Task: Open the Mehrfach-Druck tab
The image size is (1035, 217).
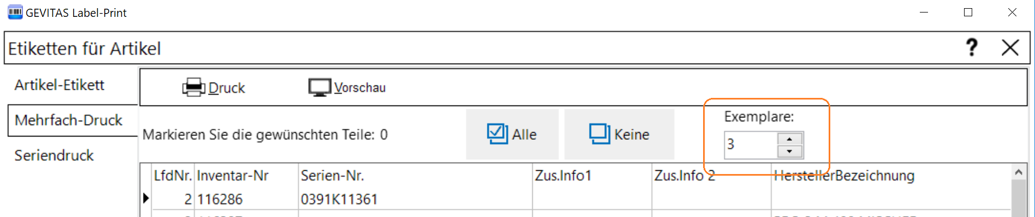Action: [68, 120]
